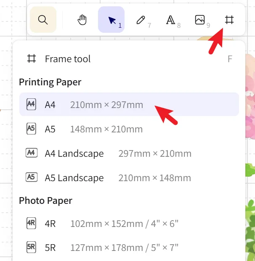The image size is (255, 261).
Task: Click the A5 Landscape paper icon
Action: coord(31,177)
